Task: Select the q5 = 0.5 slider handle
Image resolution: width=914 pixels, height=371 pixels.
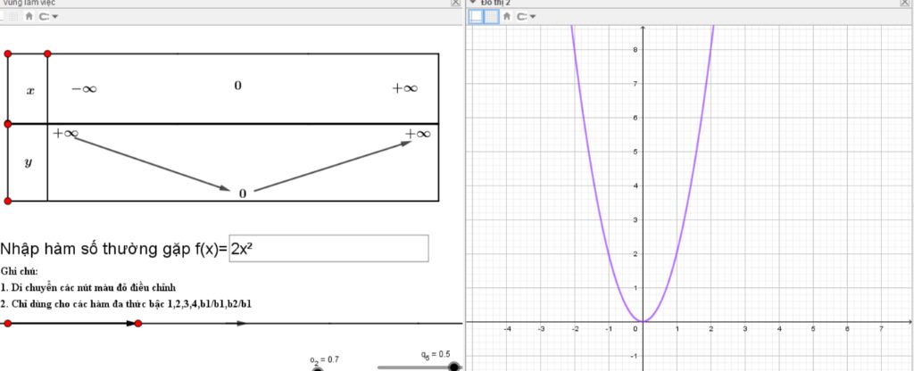Action: click(453, 367)
